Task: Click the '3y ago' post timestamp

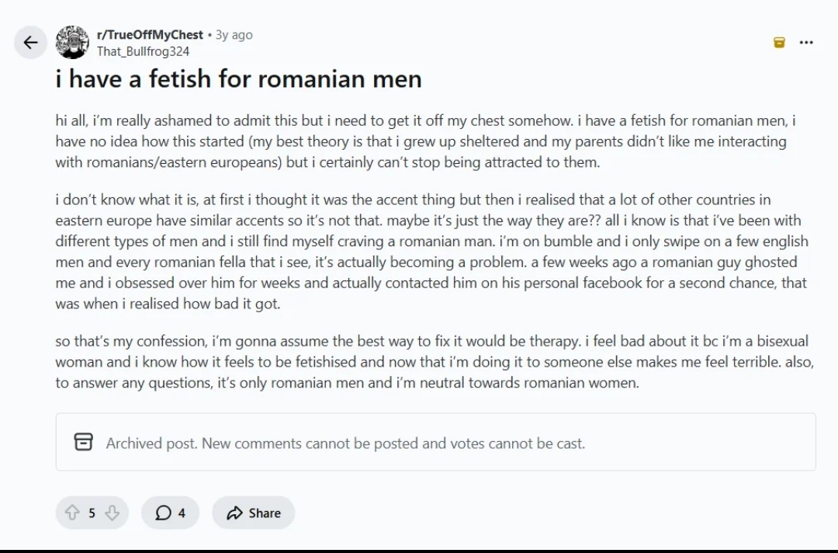Action: point(234,35)
